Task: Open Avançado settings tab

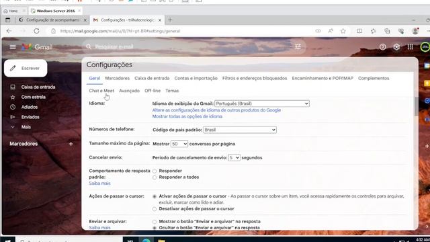Action: pyautogui.click(x=129, y=91)
